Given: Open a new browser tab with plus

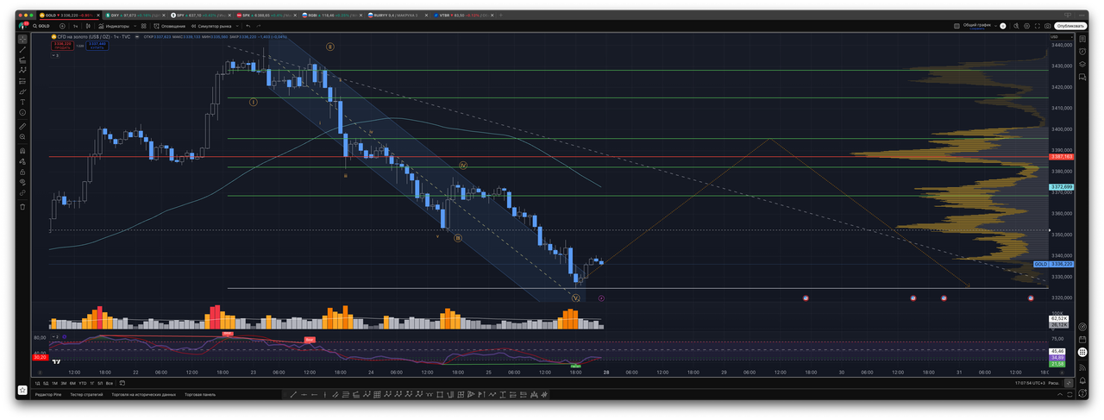Looking at the screenshot, I should pos(501,16).
